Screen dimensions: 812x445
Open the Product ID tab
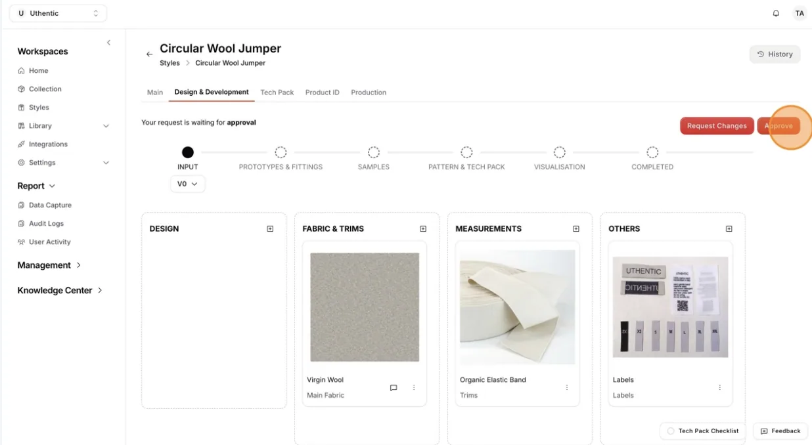coord(323,93)
